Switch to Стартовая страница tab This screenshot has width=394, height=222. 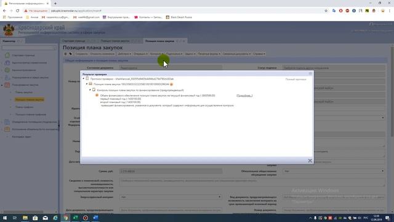tap(74, 41)
